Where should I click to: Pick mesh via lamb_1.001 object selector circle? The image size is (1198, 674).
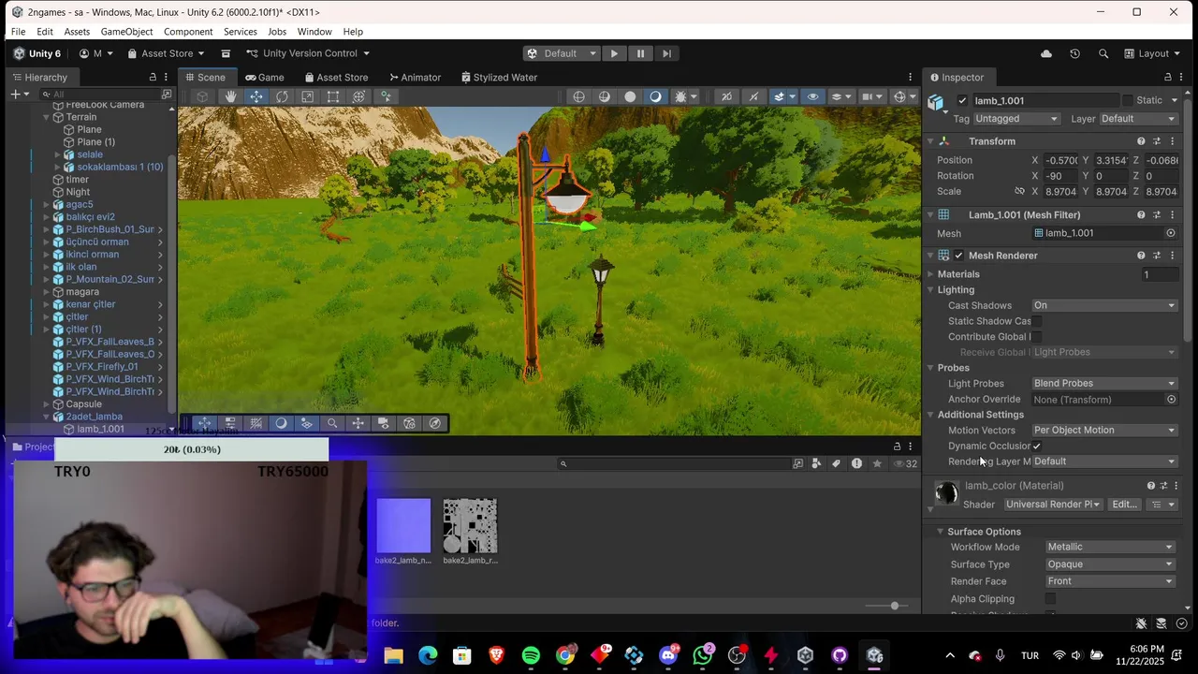[x=1171, y=233]
